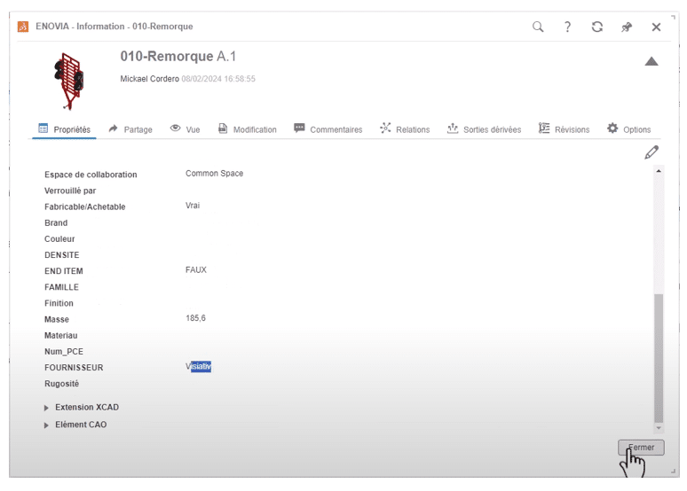This screenshot has height=491, width=687.
Task: Pin the information panel with pin icon
Action: coord(627,27)
